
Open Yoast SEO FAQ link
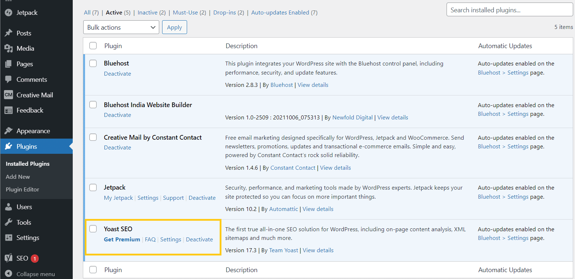click(150, 239)
